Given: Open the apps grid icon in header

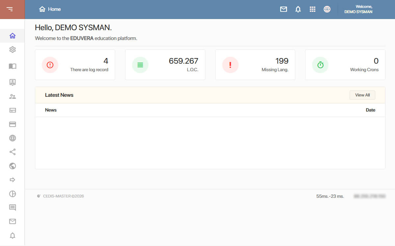Looking at the screenshot, I should coord(312,9).
